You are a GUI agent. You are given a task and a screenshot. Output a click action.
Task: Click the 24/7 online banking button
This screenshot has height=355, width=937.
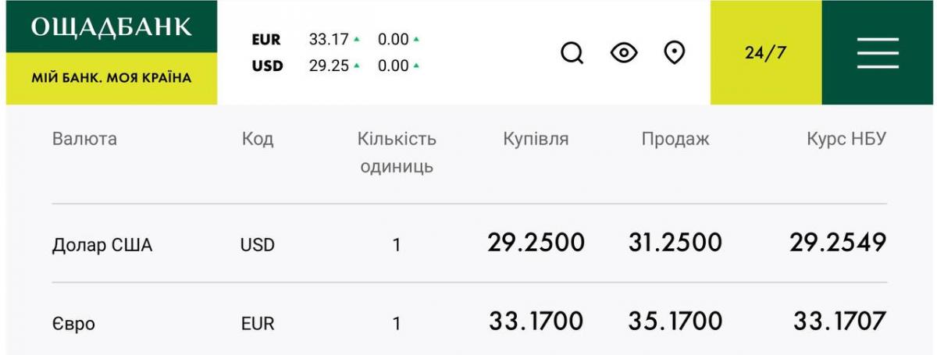point(765,53)
